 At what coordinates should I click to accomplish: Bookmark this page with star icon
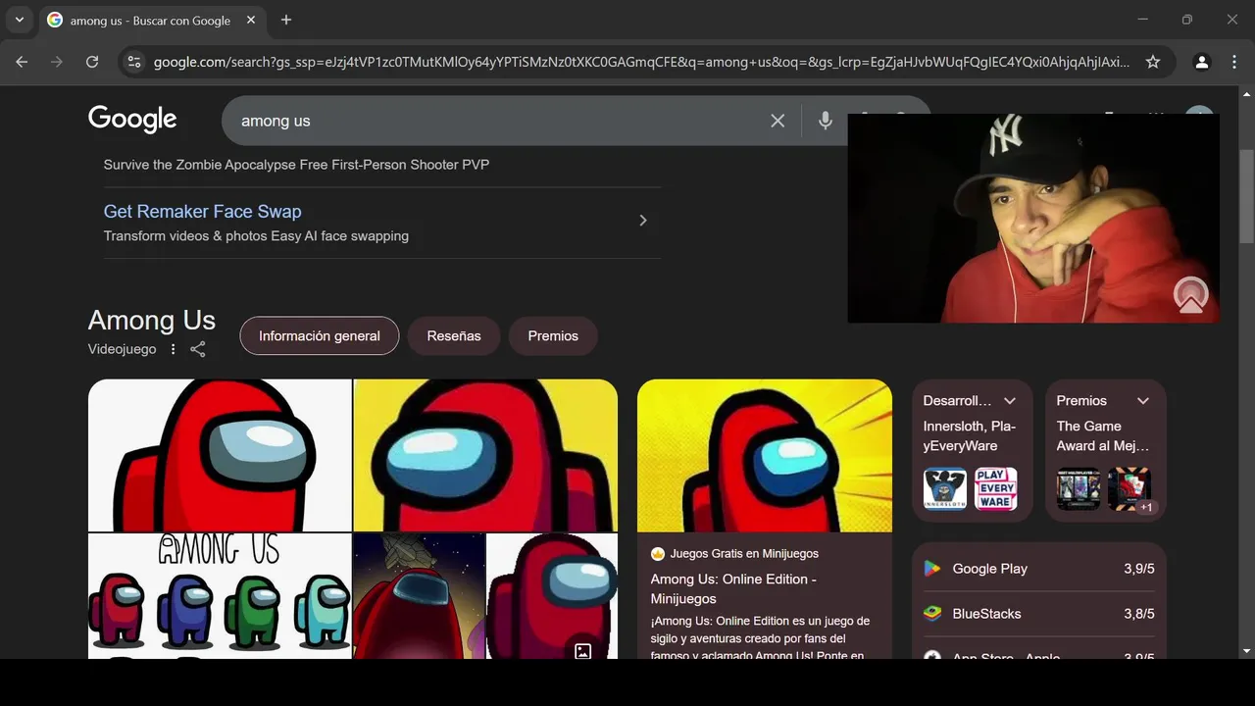[1153, 62]
